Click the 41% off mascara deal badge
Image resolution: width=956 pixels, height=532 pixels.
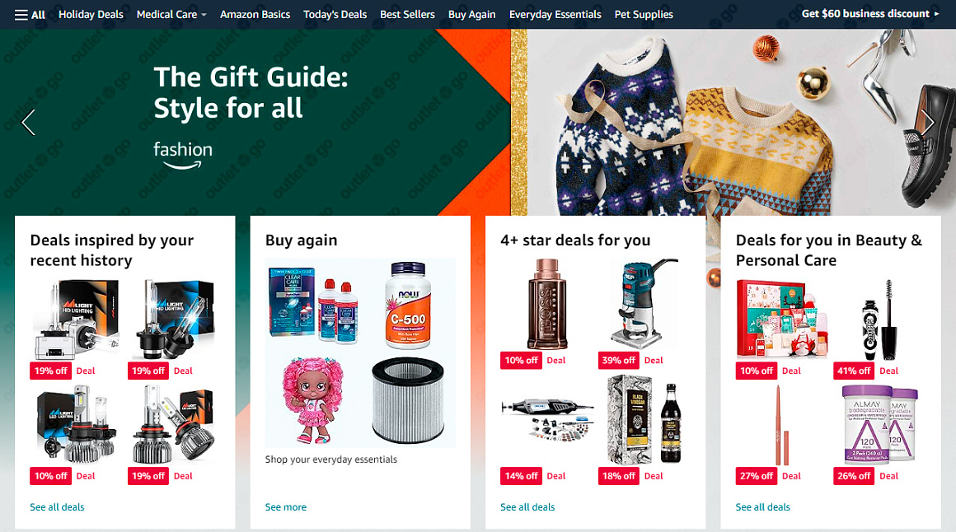pyautogui.click(x=854, y=371)
